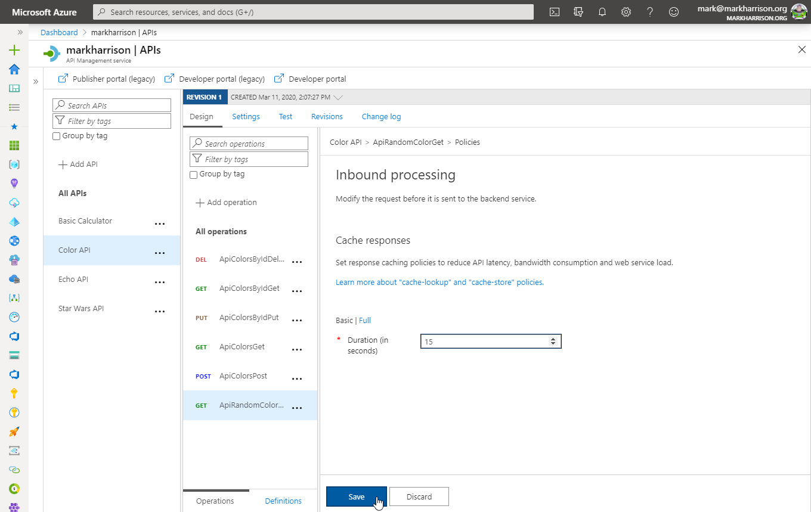Open the green grid All resources icon
This screenshot has width=811, height=512.
click(x=14, y=145)
